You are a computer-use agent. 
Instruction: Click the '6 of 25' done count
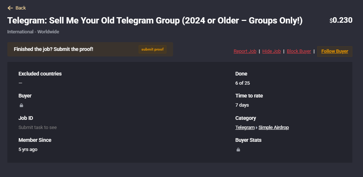click(x=242, y=83)
